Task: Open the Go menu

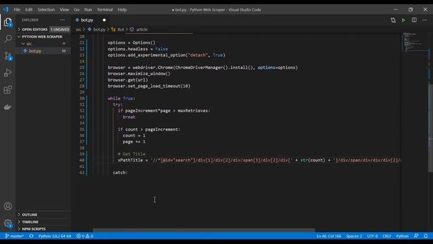Action: [x=76, y=9]
